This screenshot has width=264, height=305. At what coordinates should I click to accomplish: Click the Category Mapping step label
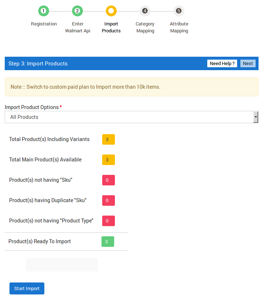(145, 27)
